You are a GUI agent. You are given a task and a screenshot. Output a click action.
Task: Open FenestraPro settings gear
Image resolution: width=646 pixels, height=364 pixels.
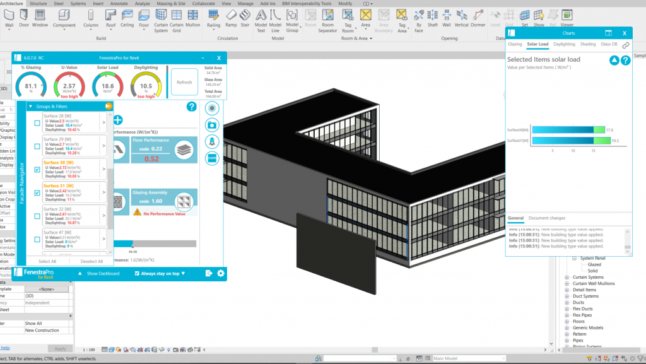[221, 273]
